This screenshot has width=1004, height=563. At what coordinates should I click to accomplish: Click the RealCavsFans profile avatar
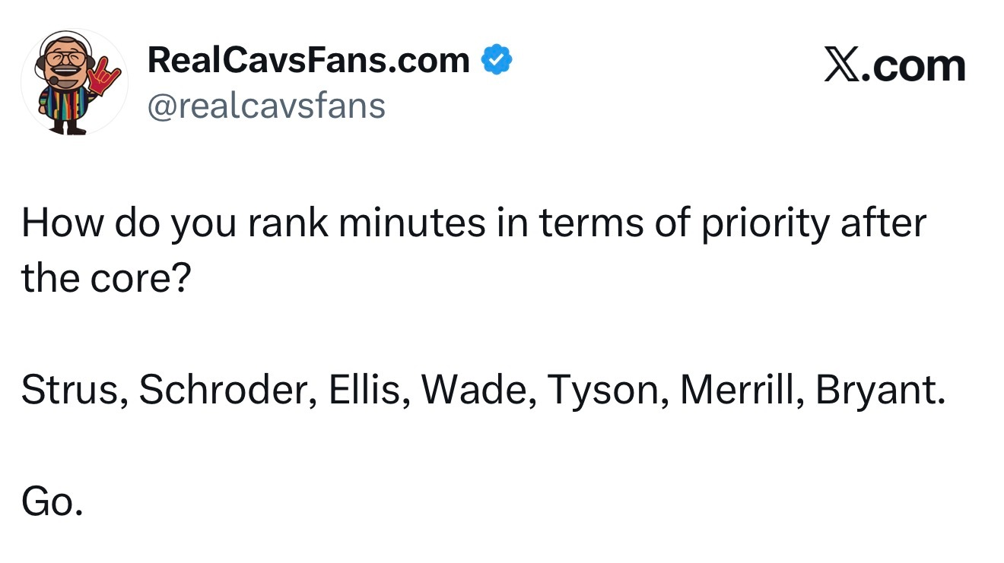point(75,82)
